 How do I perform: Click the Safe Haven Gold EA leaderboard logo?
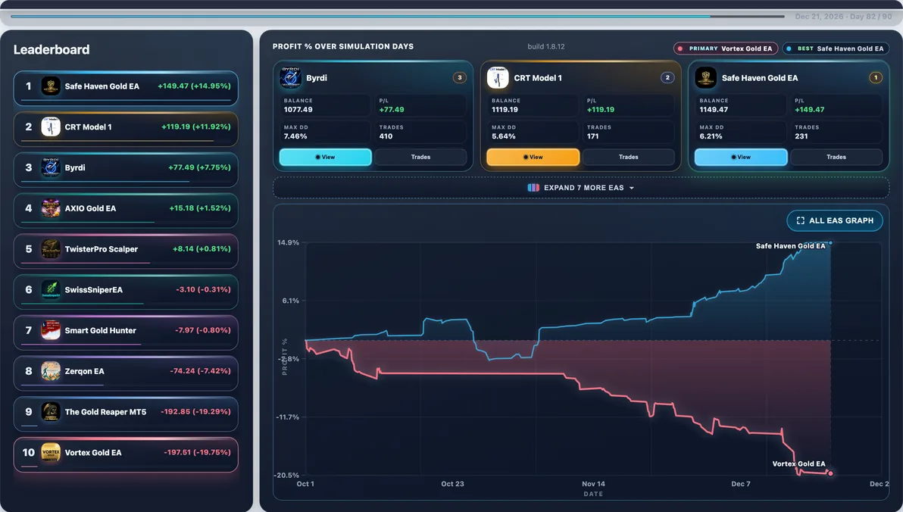[51, 86]
